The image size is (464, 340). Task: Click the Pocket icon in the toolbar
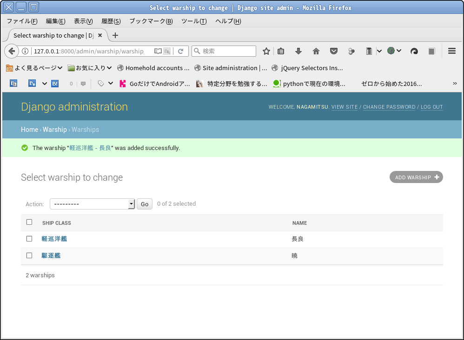click(x=334, y=51)
